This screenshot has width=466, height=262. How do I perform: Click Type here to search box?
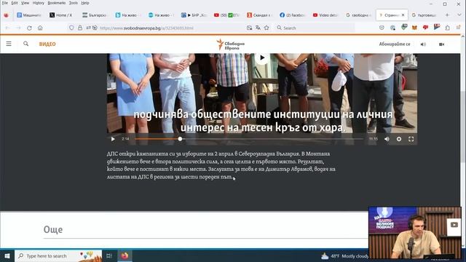pos(58,255)
